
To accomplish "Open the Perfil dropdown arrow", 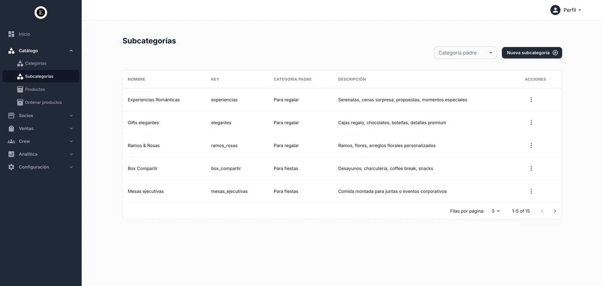I will pos(580,10).
